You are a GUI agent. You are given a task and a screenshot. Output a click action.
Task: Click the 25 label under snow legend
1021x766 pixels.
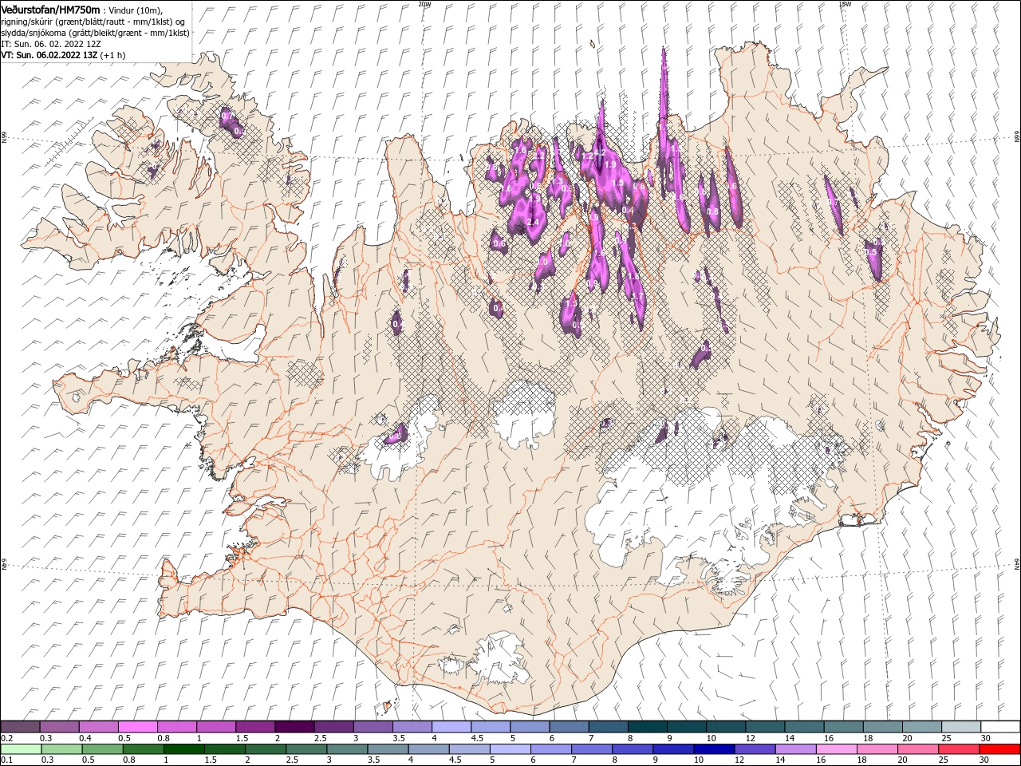point(945,738)
